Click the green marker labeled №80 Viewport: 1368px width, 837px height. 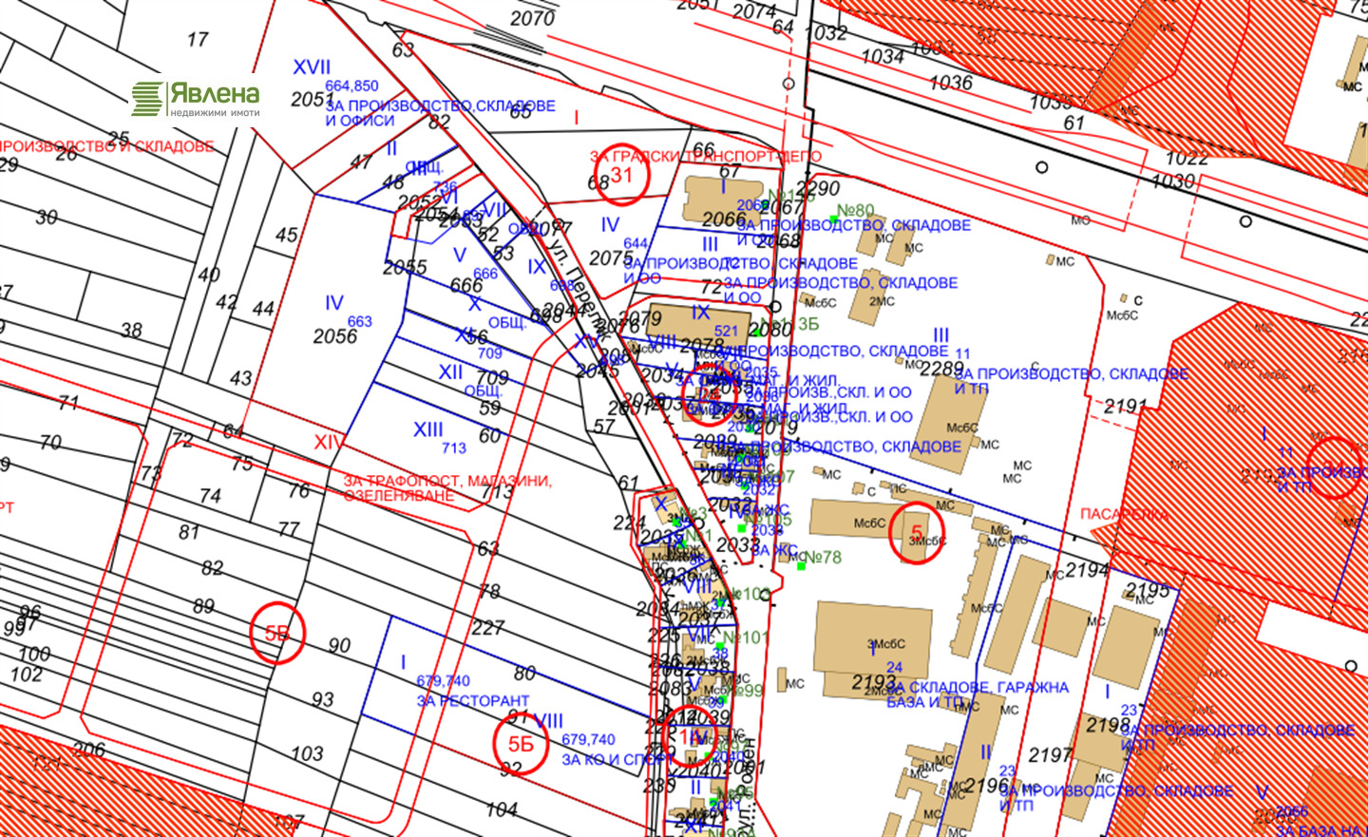pos(834,219)
